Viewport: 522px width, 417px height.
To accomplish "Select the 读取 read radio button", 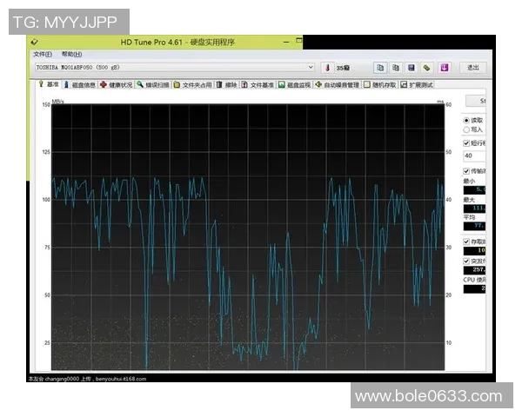I will coord(467,120).
